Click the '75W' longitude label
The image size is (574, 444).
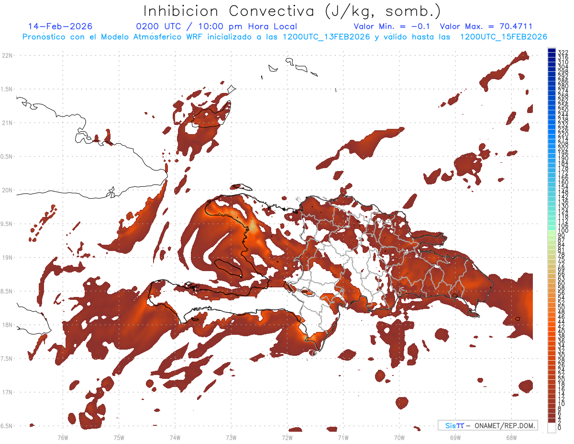point(119,437)
